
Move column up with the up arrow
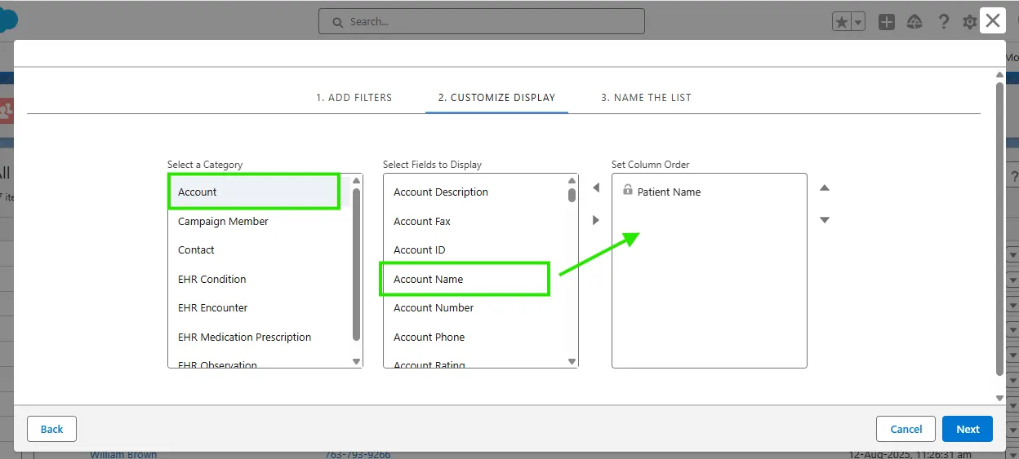(x=824, y=188)
